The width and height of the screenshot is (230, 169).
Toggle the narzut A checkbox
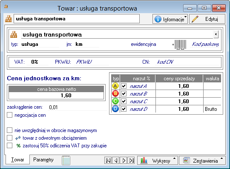pos(124,86)
